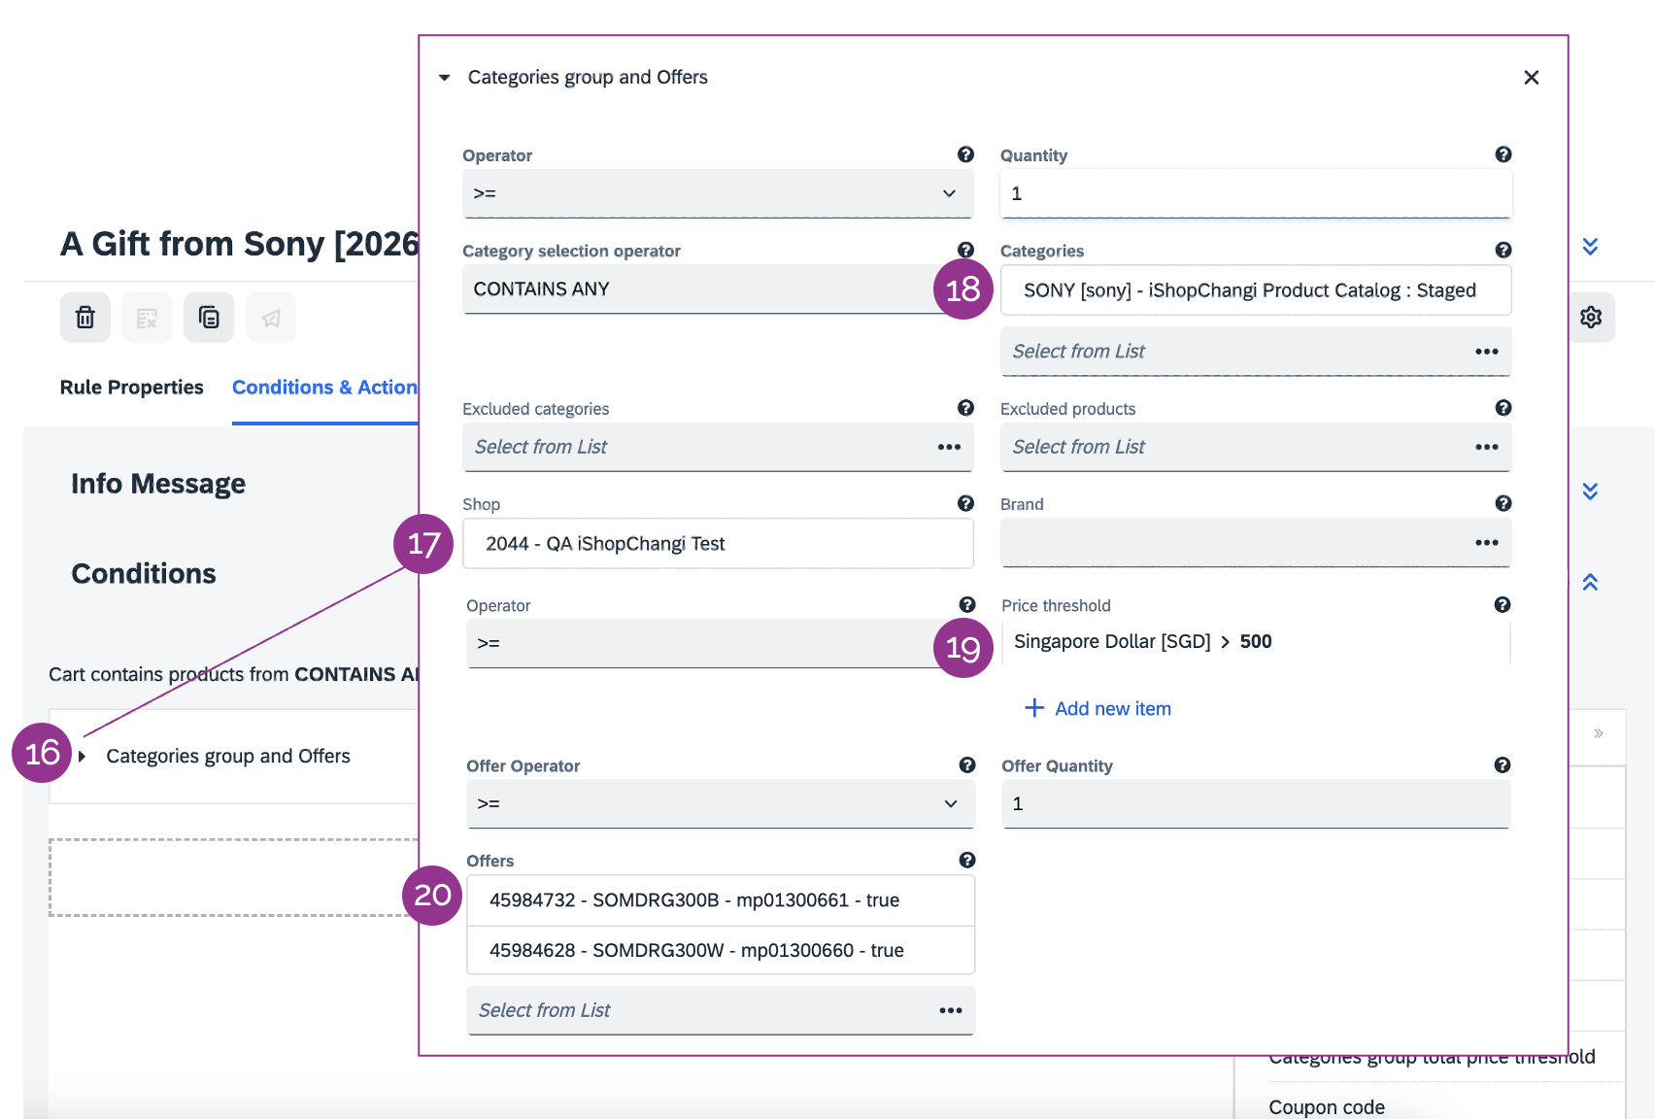Click help icon next to Quantity

[x=1503, y=154]
